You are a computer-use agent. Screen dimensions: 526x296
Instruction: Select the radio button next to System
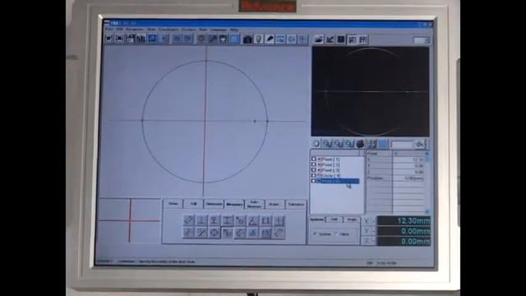[x=336, y=234]
